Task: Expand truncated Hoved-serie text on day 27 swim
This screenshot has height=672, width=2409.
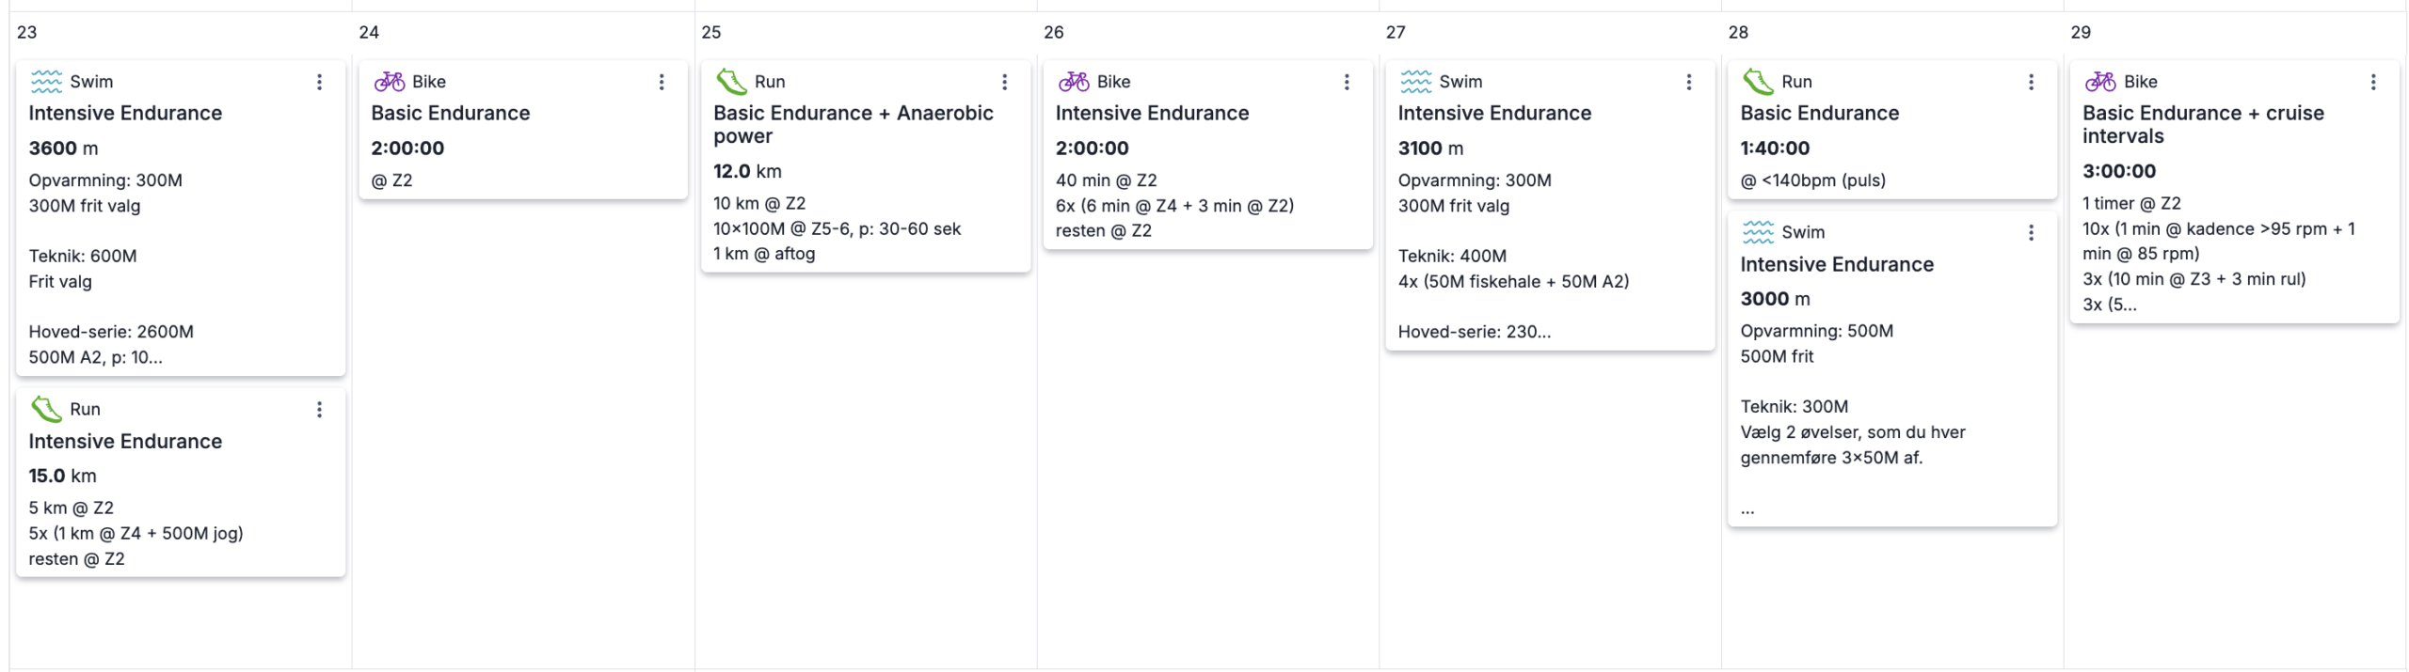Action: [x=1474, y=332]
